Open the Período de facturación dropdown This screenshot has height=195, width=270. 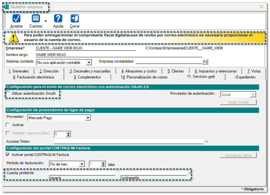coord(82,164)
